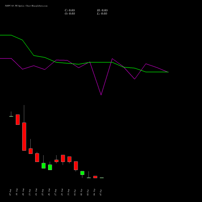Click the chart title text at top left
This screenshot has width=202, height=202.
tap(26, 6)
